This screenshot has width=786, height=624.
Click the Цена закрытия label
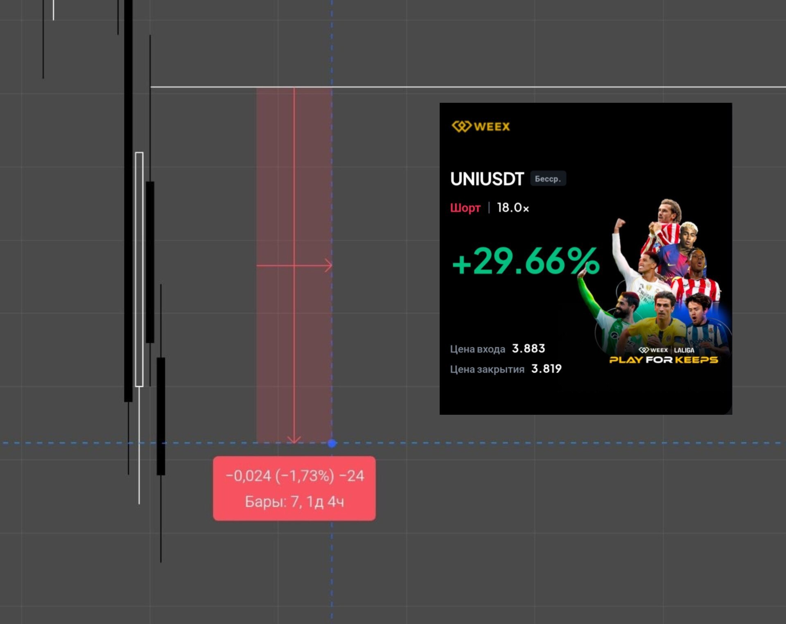pos(487,369)
